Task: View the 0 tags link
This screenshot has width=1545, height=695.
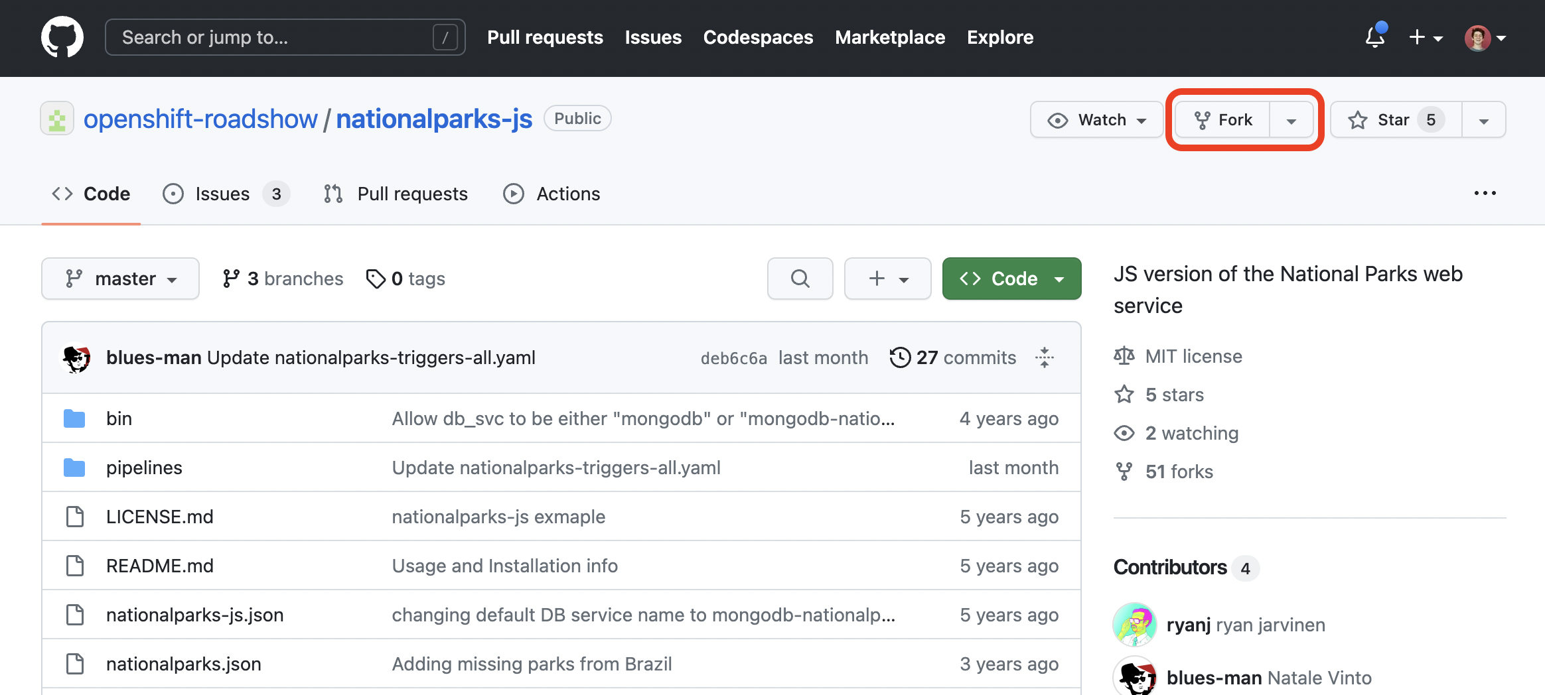Action: click(405, 279)
